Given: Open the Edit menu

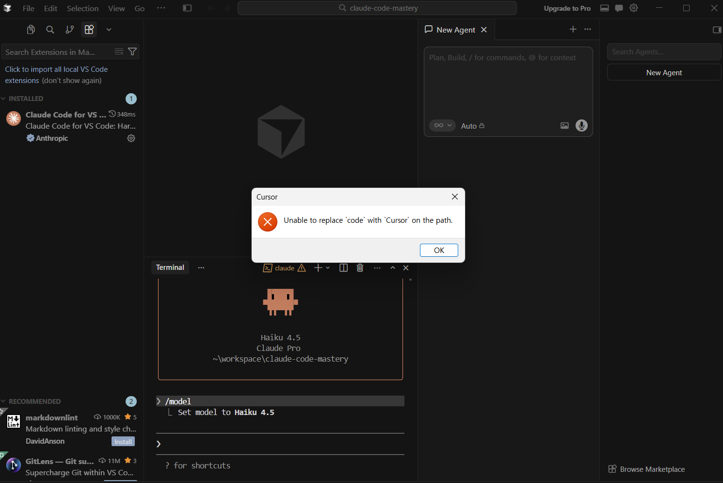Looking at the screenshot, I should [50, 8].
